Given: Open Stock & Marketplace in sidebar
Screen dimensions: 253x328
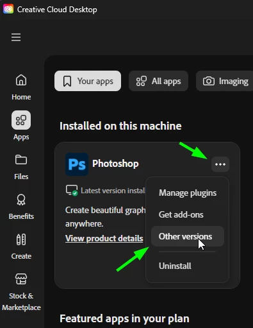Looking at the screenshot, I should [21, 292].
